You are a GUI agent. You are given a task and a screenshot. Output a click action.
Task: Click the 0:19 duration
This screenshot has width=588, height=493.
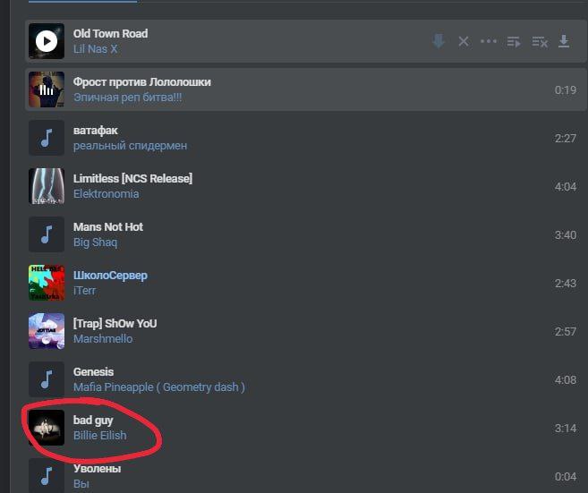(x=565, y=90)
